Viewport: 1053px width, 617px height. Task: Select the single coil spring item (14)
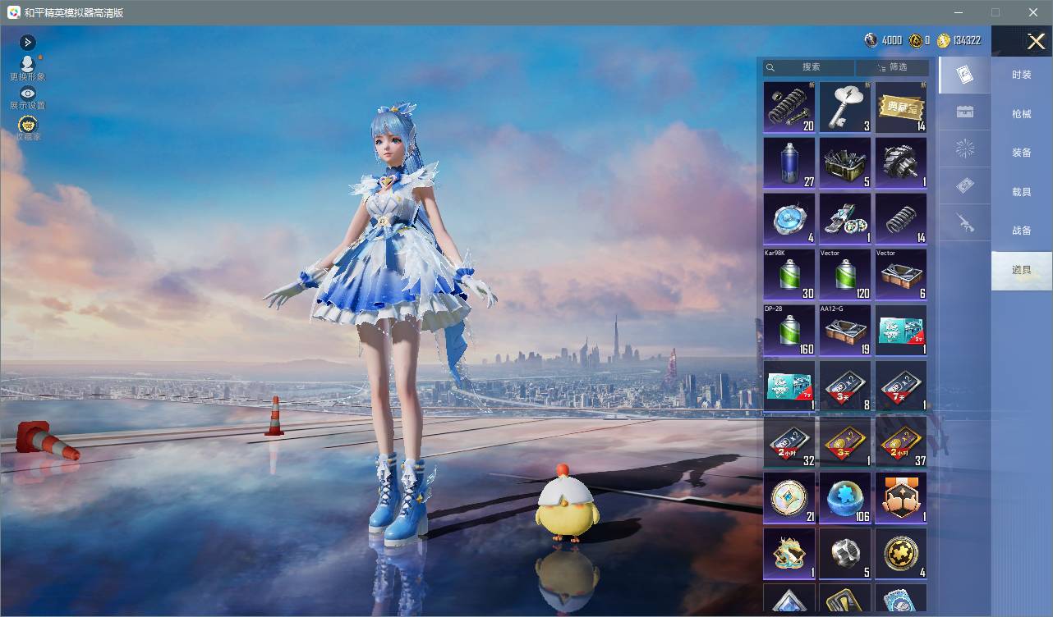coord(901,218)
